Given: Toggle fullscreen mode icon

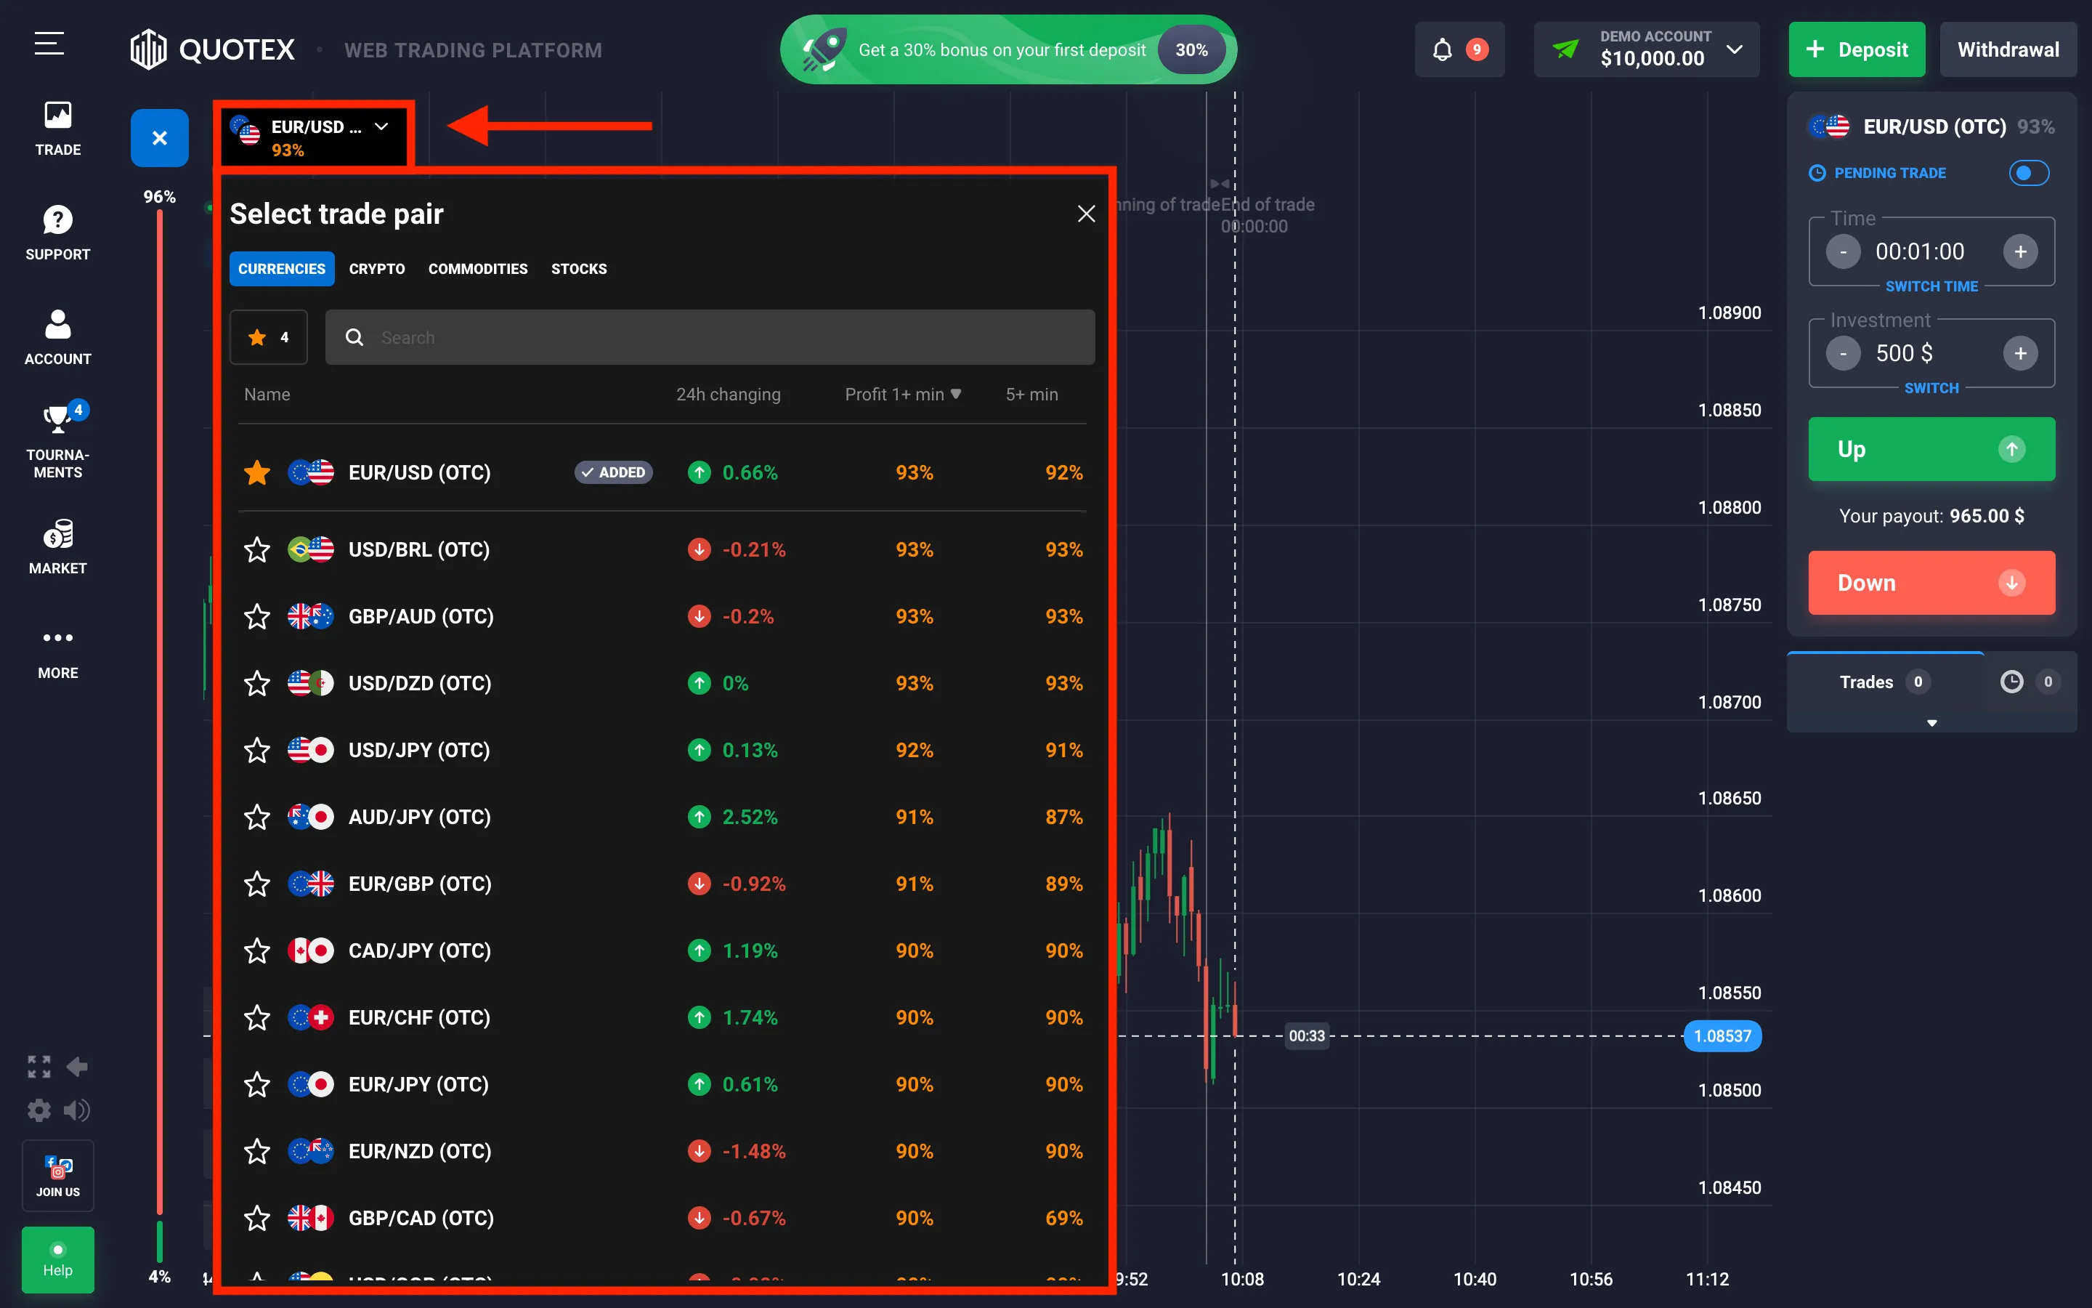Looking at the screenshot, I should (x=39, y=1067).
